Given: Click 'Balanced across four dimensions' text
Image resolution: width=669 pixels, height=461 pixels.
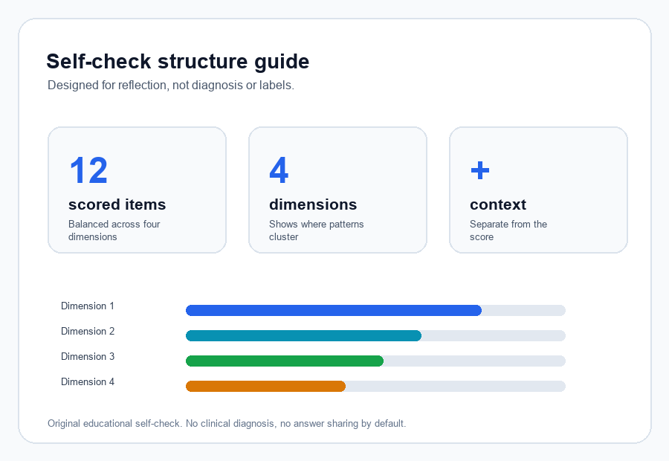Looking at the screenshot, I should (114, 230).
